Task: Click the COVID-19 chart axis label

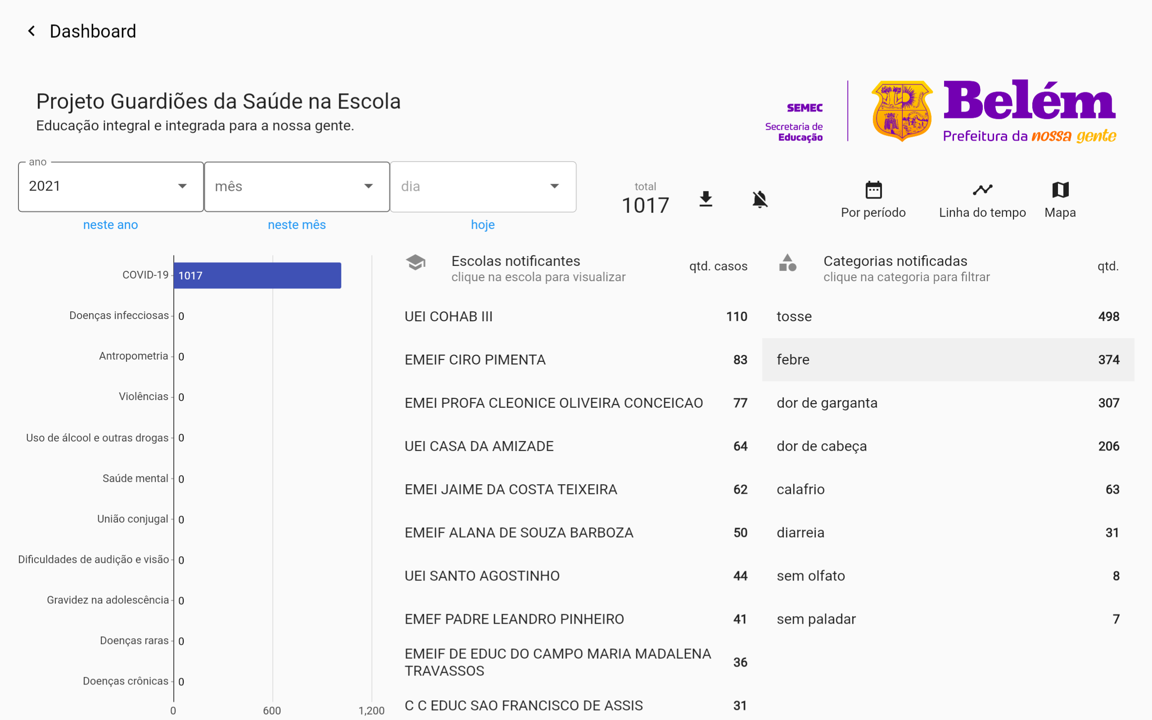Action: tap(145, 275)
